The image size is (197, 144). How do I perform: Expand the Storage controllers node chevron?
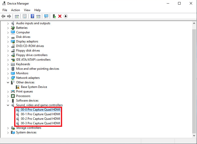click(8, 128)
